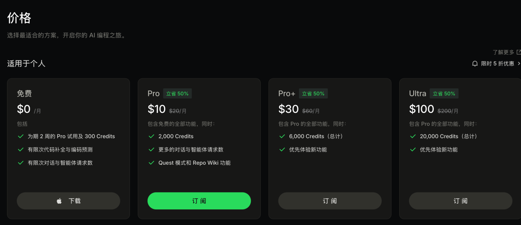Click checkmark beside 有限次代码补全与编码预测
Screen dimensions: 521x225
click(20, 149)
